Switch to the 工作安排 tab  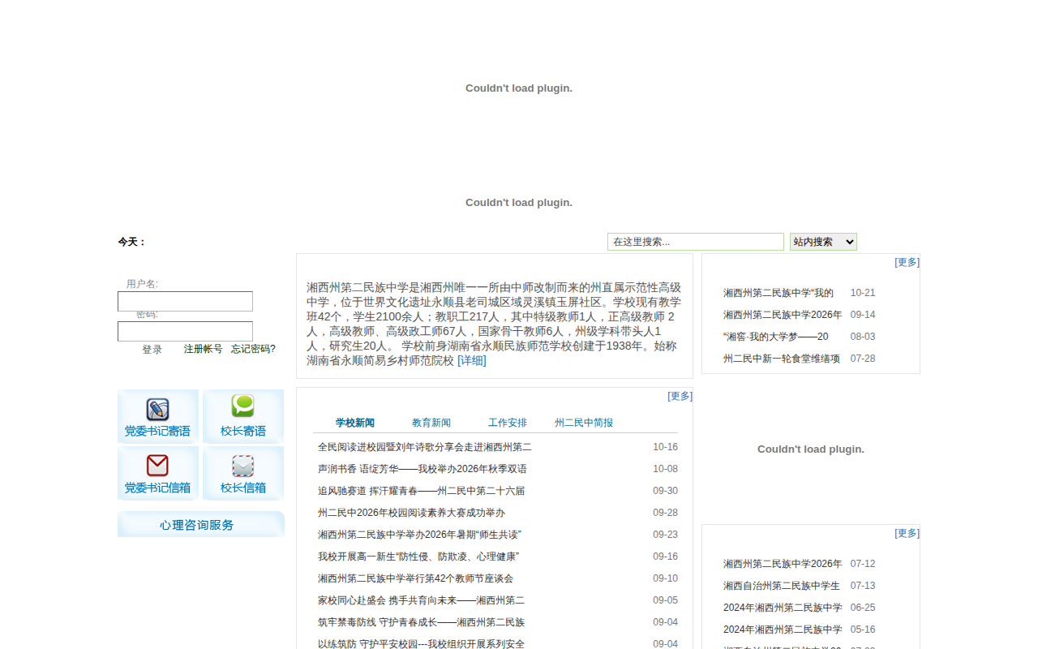508,423
